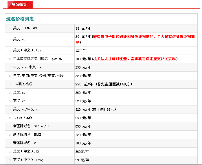Screen dimensions: 202x165
Task: Select the 英文.cc/中文.cc domain label
Action: coord(26,110)
